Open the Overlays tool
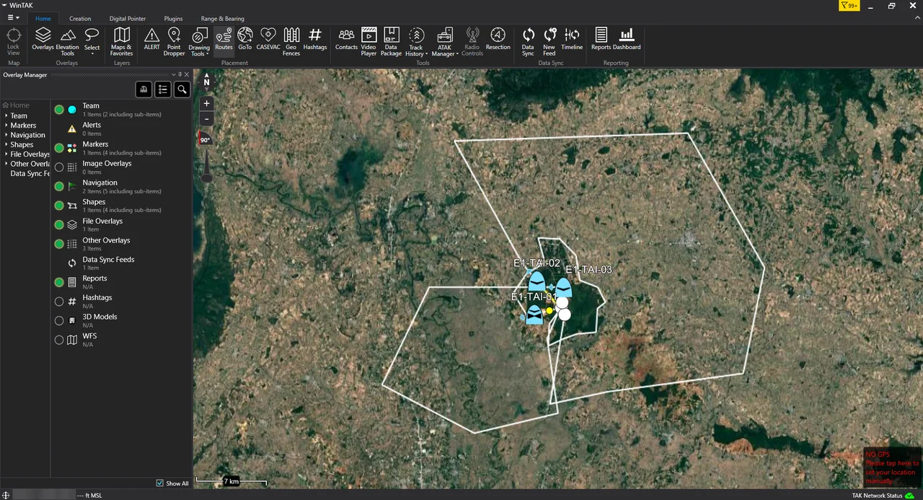The width and height of the screenshot is (923, 500). (43, 40)
